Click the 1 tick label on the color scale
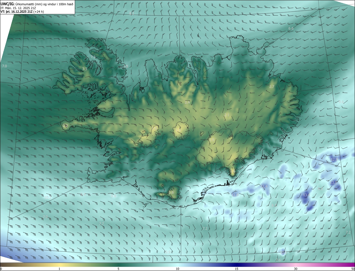 pyautogui.click(x=59, y=269)
